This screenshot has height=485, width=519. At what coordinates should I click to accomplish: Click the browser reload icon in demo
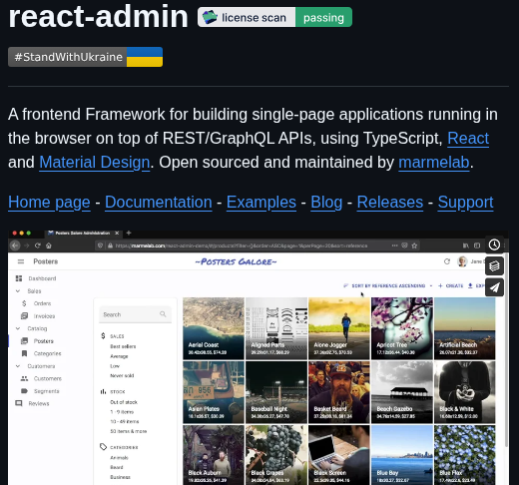pos(37,245)
